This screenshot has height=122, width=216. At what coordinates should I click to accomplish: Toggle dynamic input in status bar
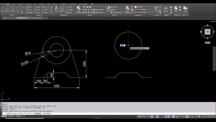click(152, 117)
